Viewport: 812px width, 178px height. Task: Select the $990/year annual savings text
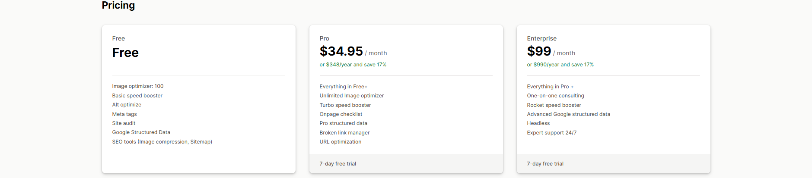click(560, 65)
